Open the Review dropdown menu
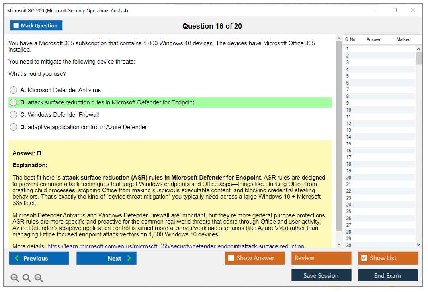 [x=321, y=258]
